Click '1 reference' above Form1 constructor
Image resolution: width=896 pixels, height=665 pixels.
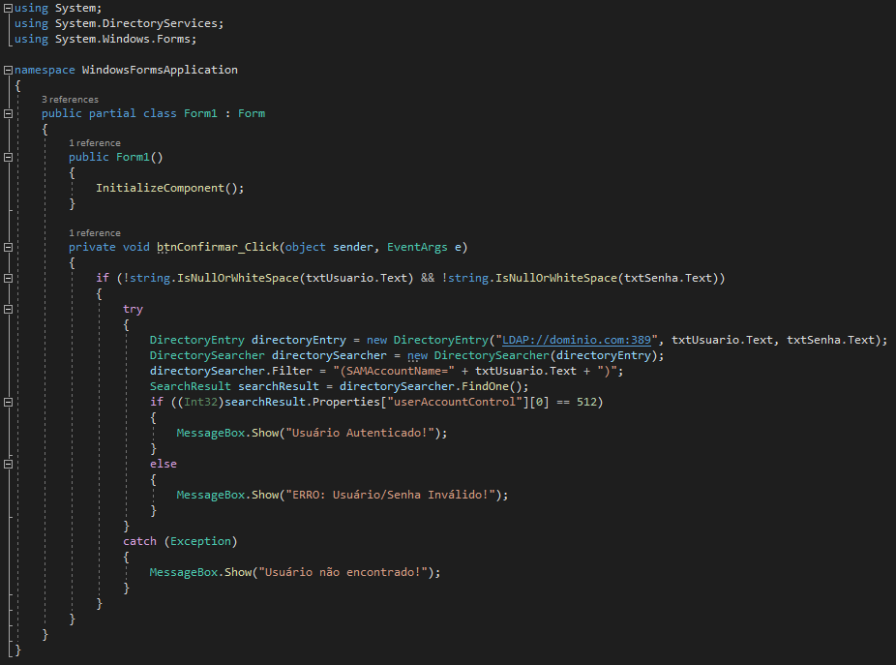click(94, 143)
